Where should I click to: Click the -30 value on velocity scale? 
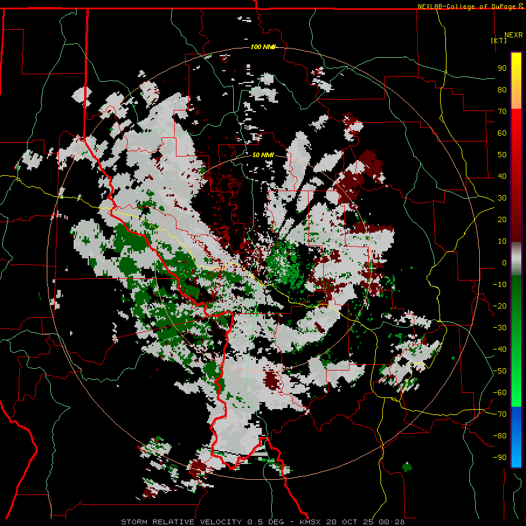(x=500, y=328)
